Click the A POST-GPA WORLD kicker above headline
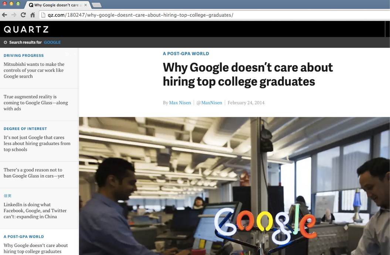This screenshot has height=255, width=390. pyautogui.click(x=186, y=54)
